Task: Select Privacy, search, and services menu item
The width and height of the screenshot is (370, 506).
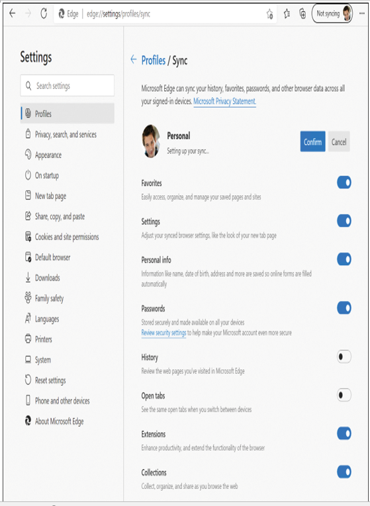Action: (67, 134)
